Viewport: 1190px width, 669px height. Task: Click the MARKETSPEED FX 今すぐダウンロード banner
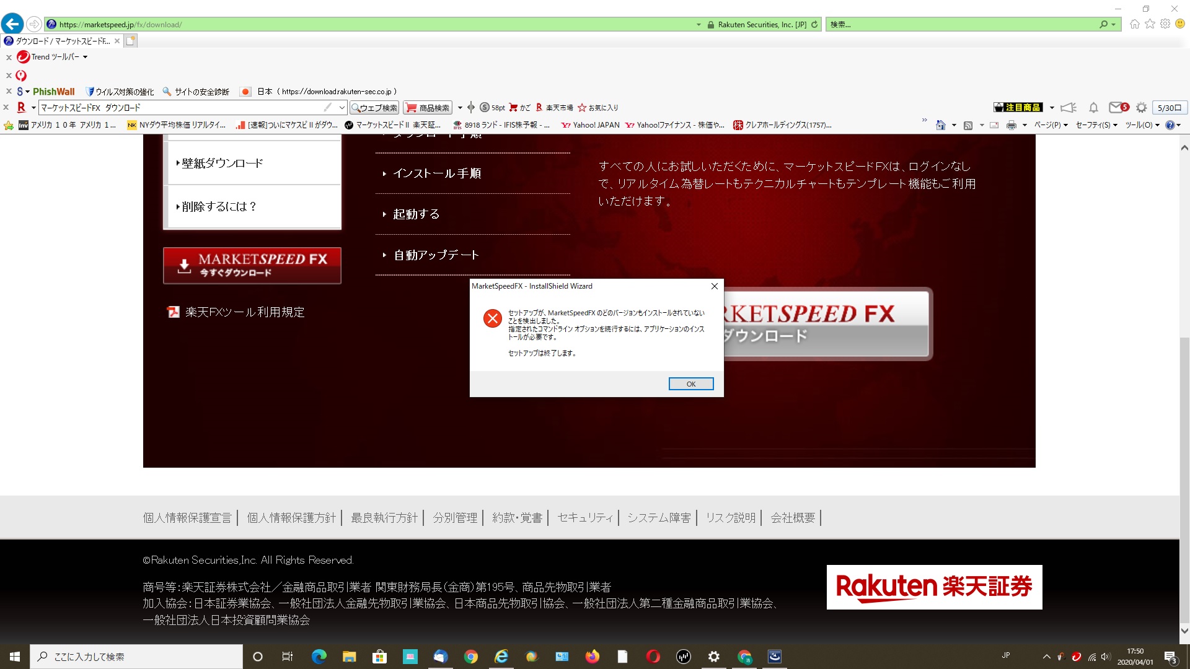coord(252,266)
